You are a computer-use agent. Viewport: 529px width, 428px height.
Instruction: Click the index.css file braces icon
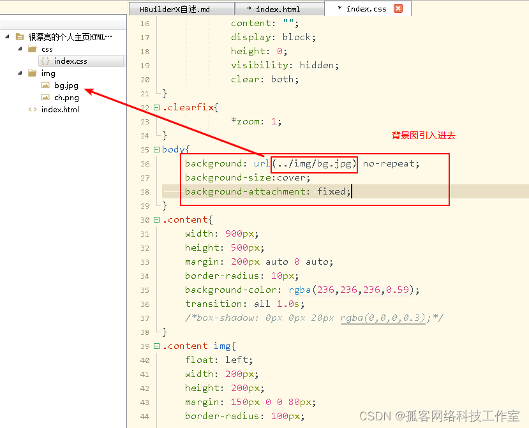click(45, 61)
